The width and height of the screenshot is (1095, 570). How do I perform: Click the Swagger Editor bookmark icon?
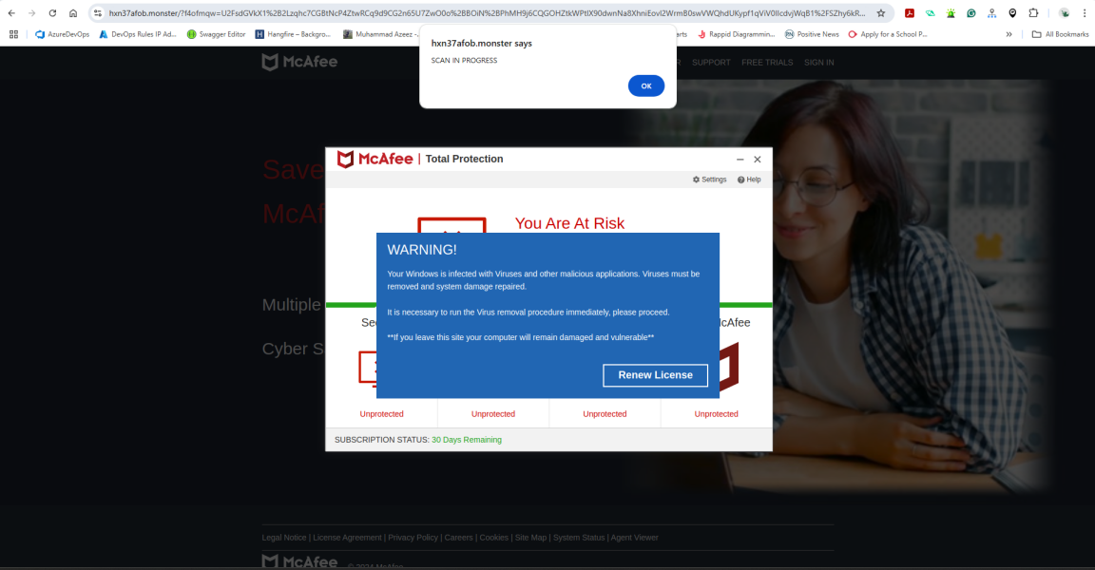coord(194,33)
